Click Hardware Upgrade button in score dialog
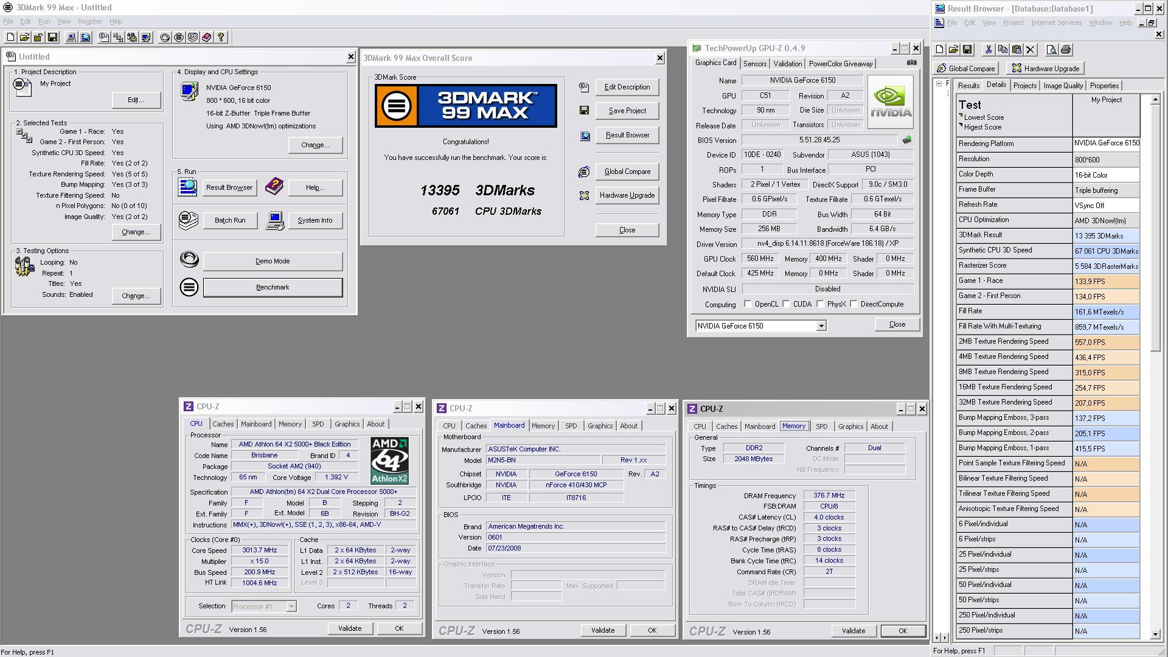The image size is (1168, 657). pyautogui.click(x=627, y=195)
